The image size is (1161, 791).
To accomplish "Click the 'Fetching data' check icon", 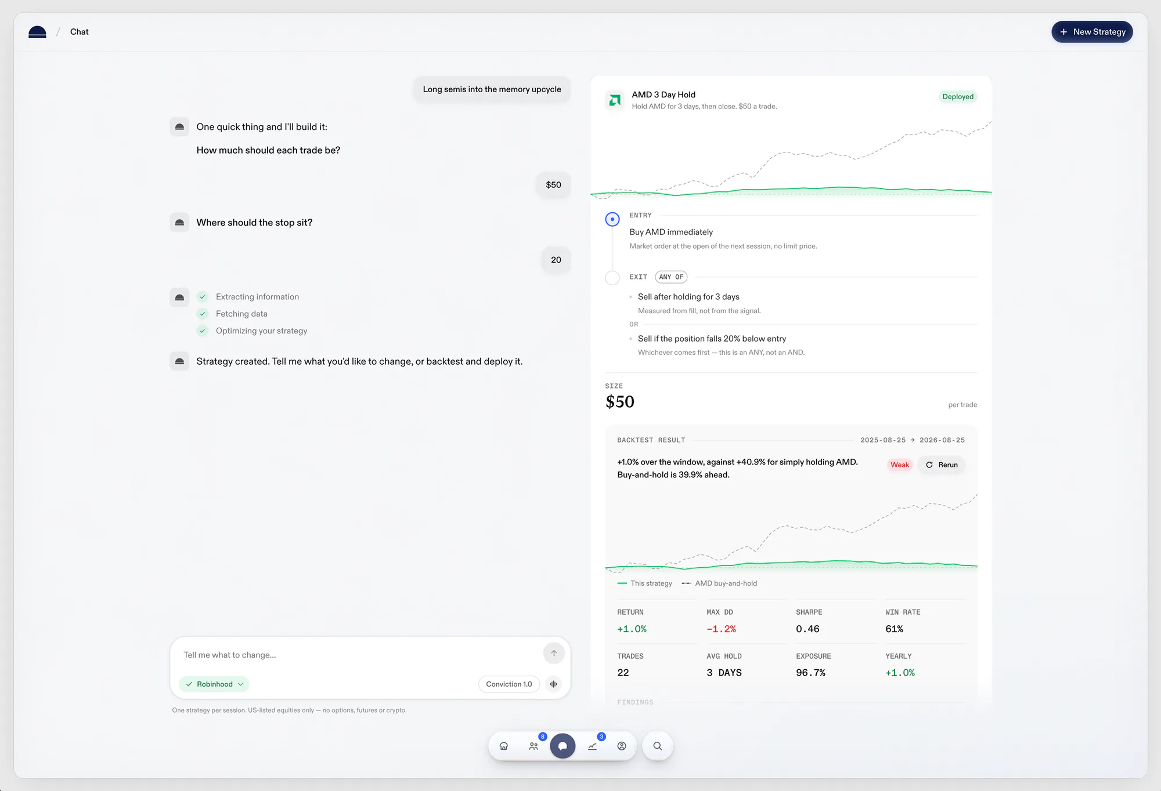I will click(203, 314).
